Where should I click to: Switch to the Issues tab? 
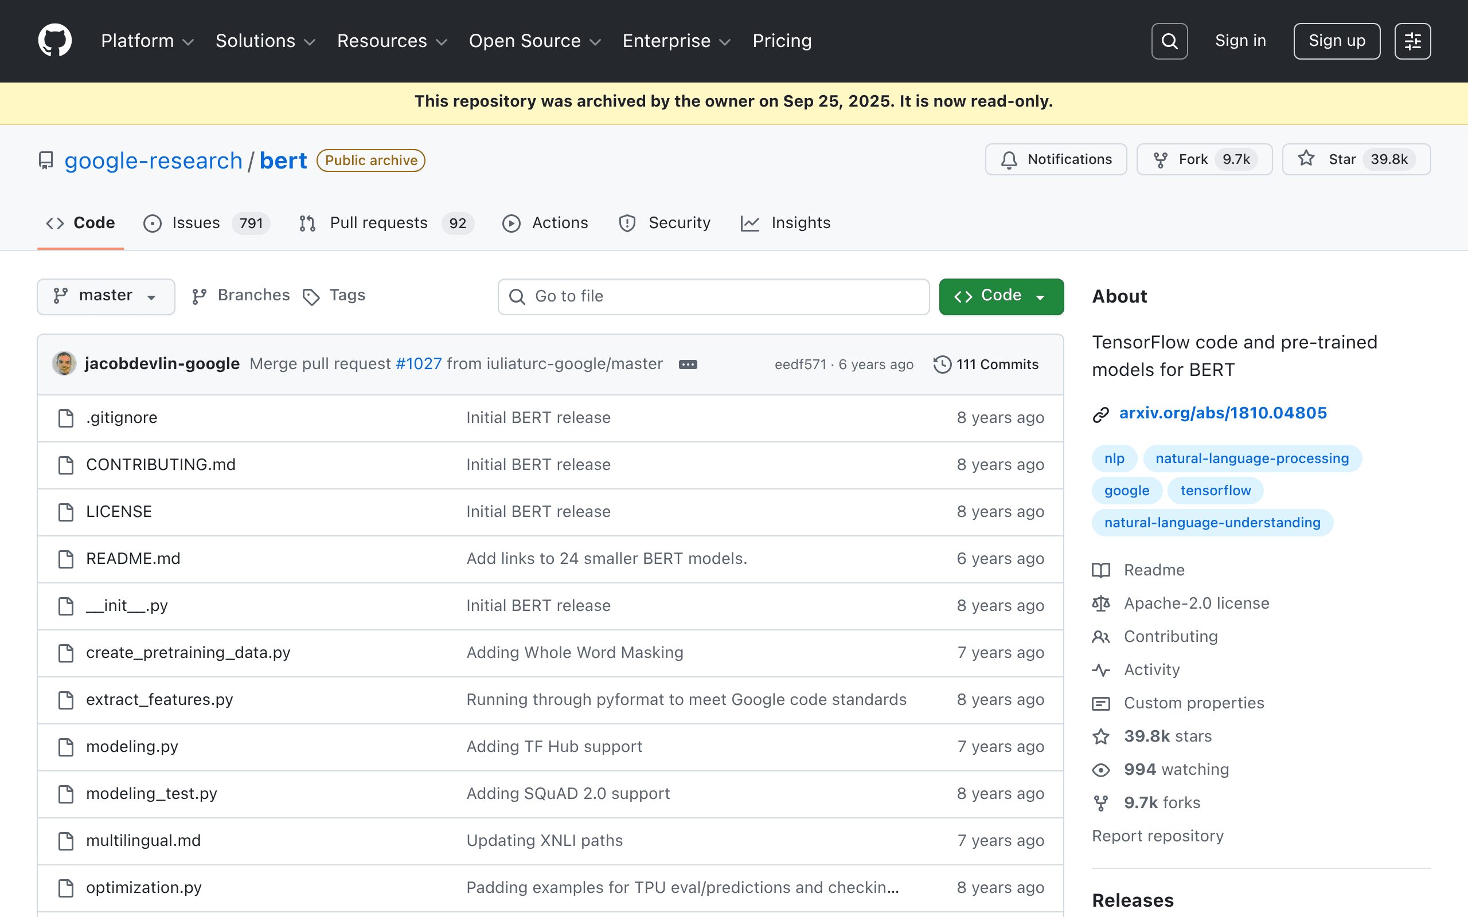(x=206, y=223)
